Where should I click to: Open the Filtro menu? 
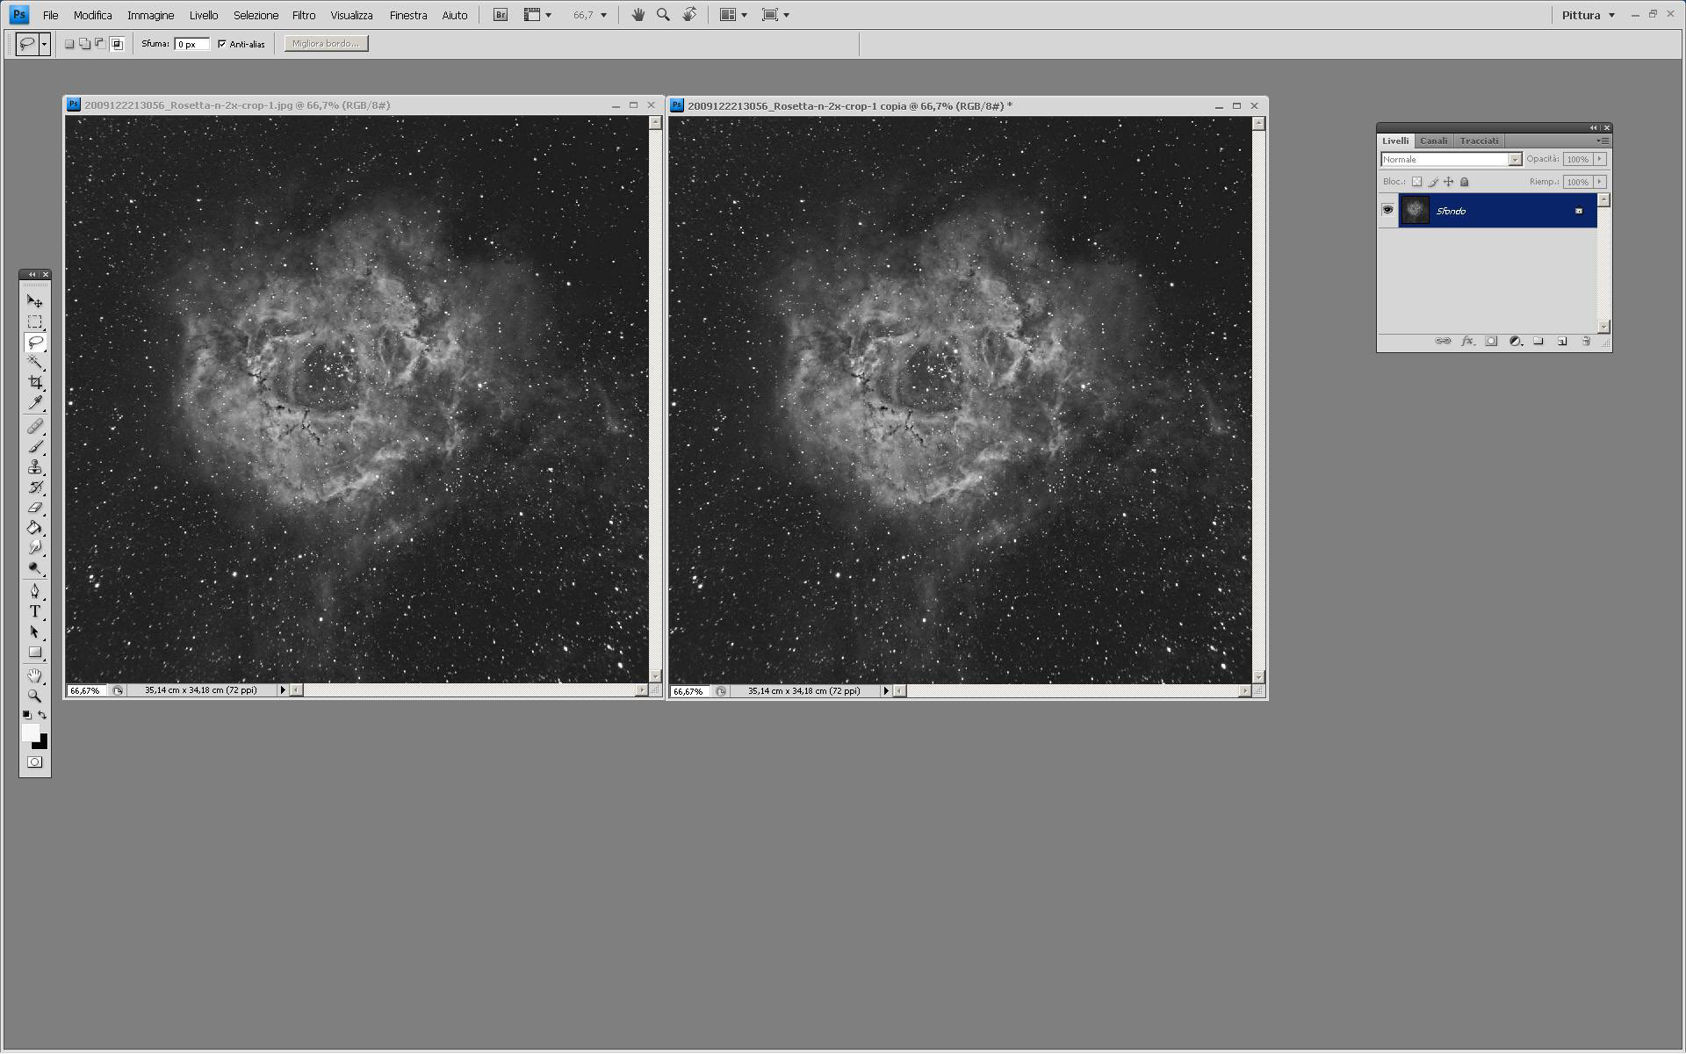point(304,15)
